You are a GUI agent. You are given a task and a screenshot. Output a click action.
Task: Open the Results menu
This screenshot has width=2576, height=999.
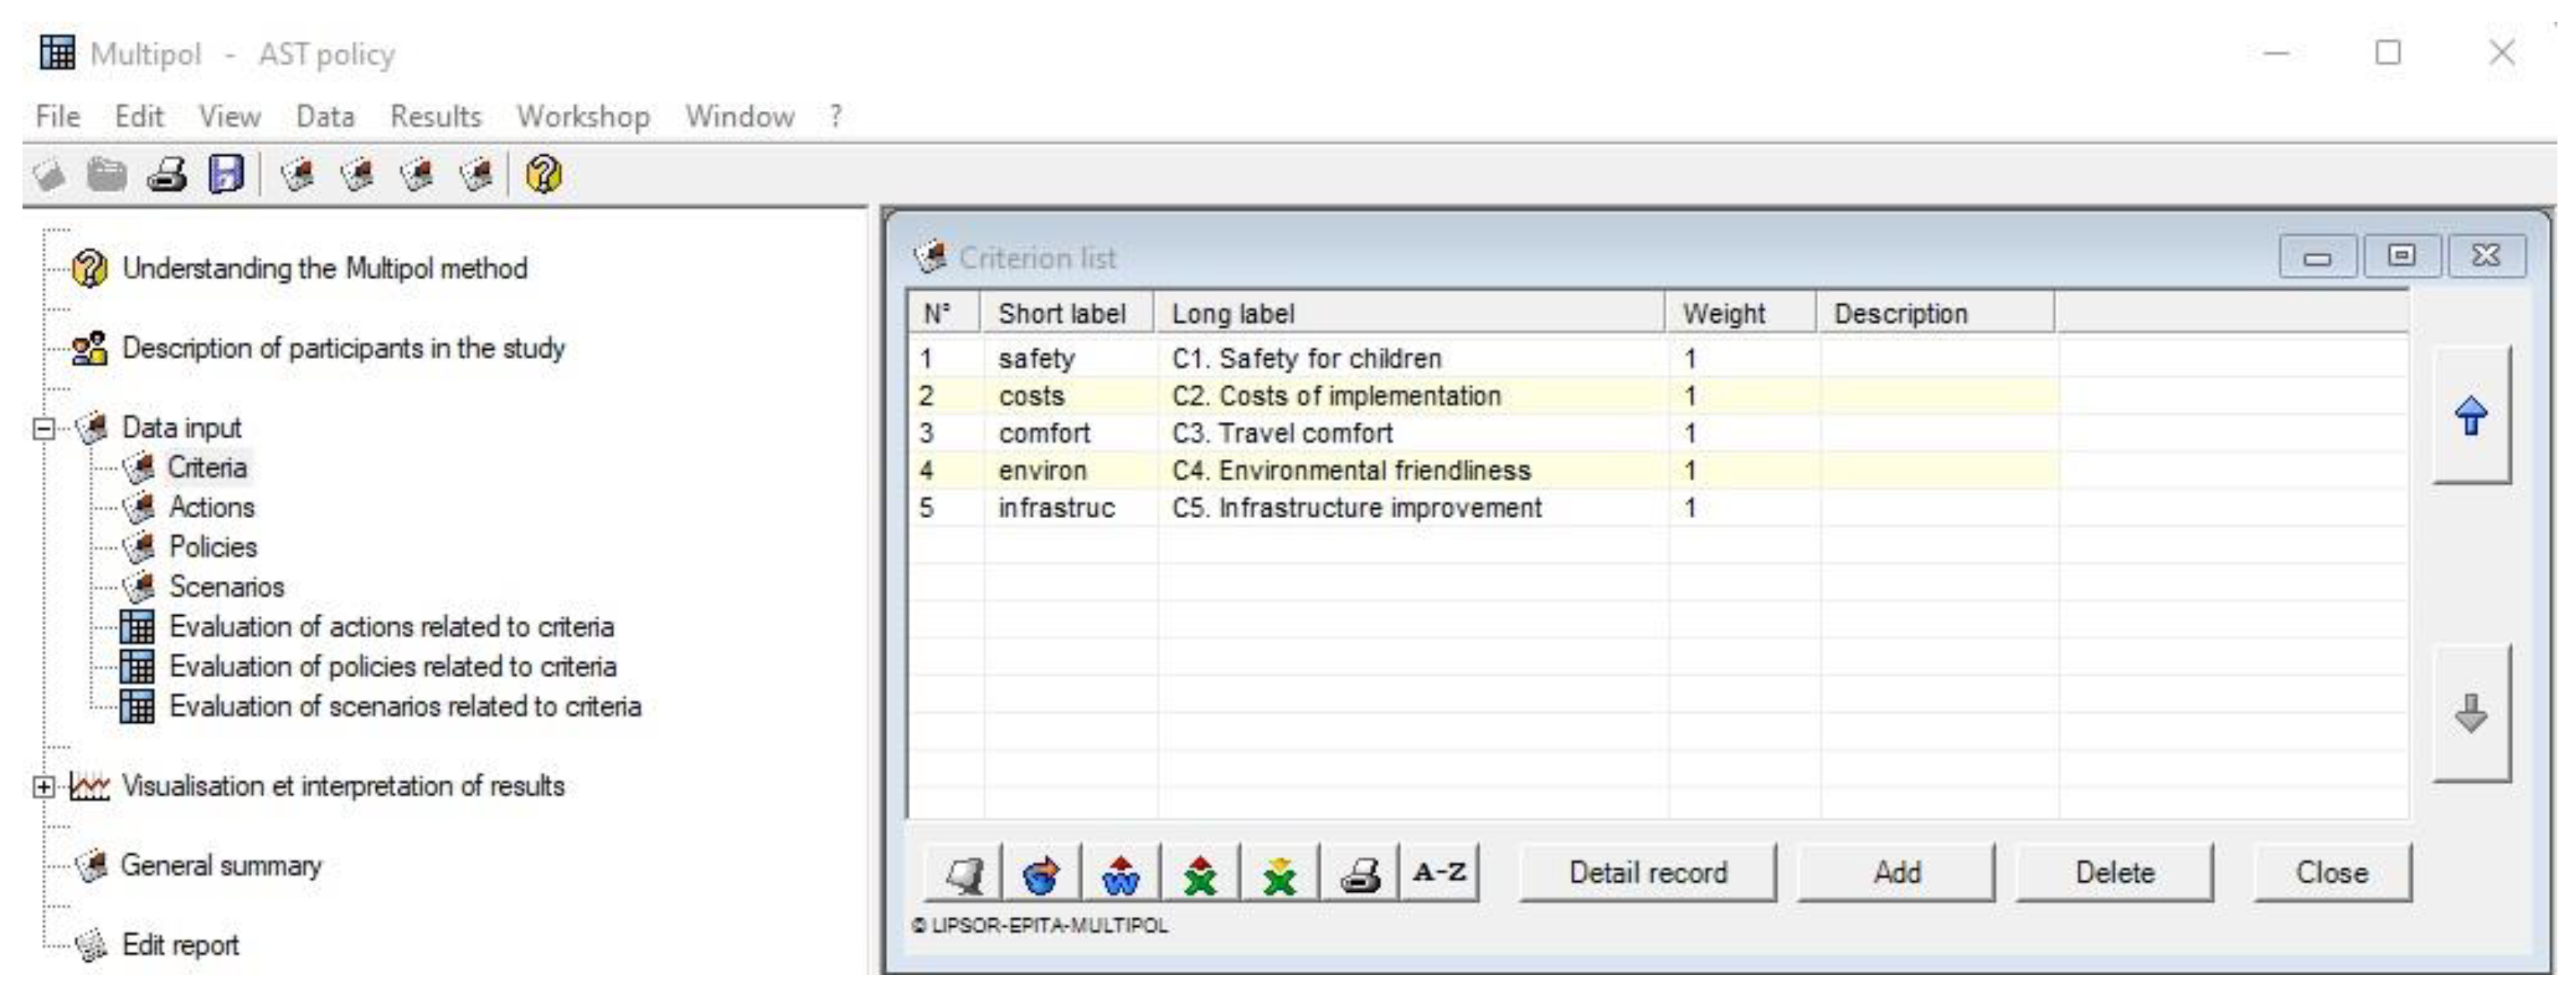click(435, 116)
